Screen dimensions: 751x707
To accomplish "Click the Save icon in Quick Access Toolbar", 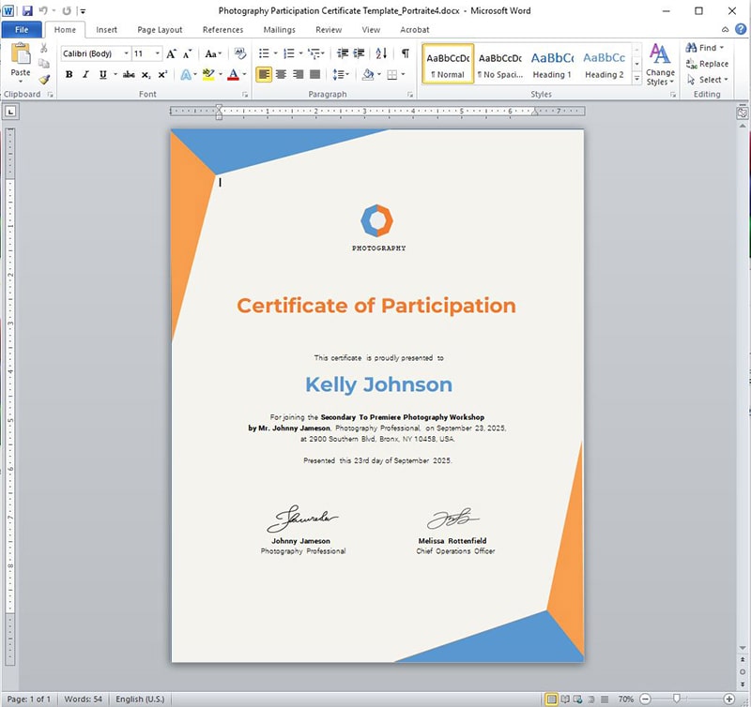I will pos(27,10).
